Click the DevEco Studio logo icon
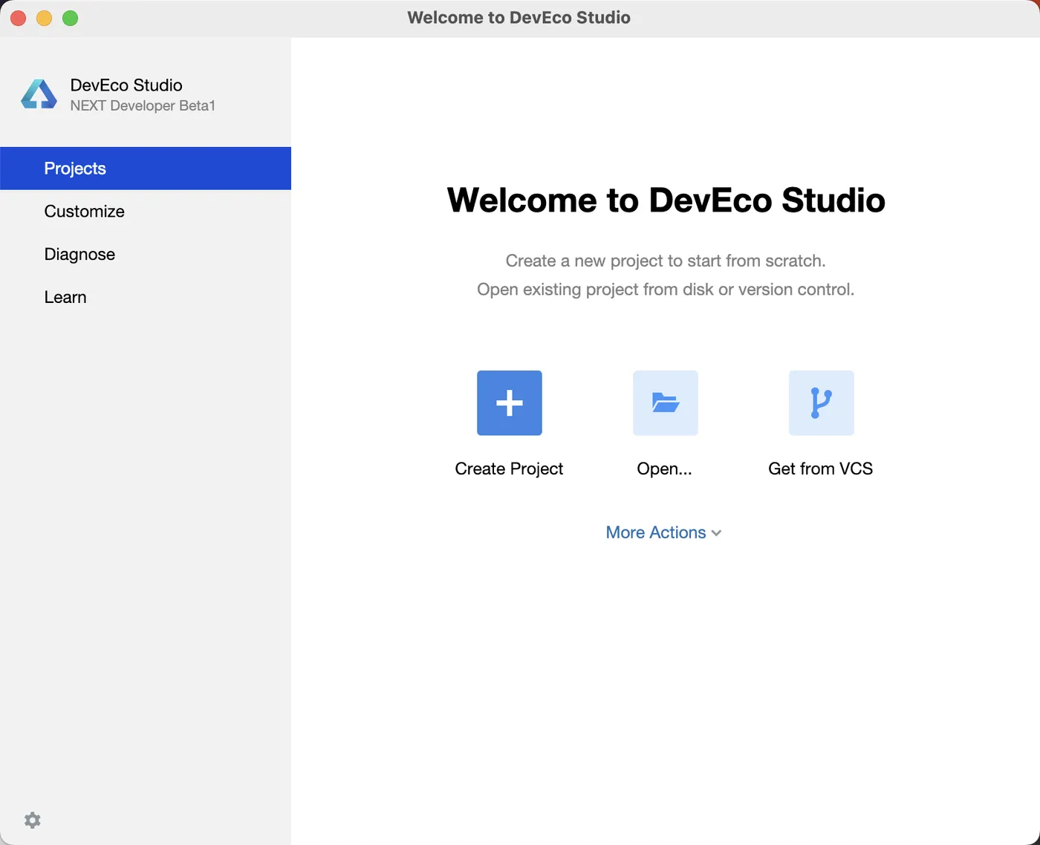 click(39, 94)
